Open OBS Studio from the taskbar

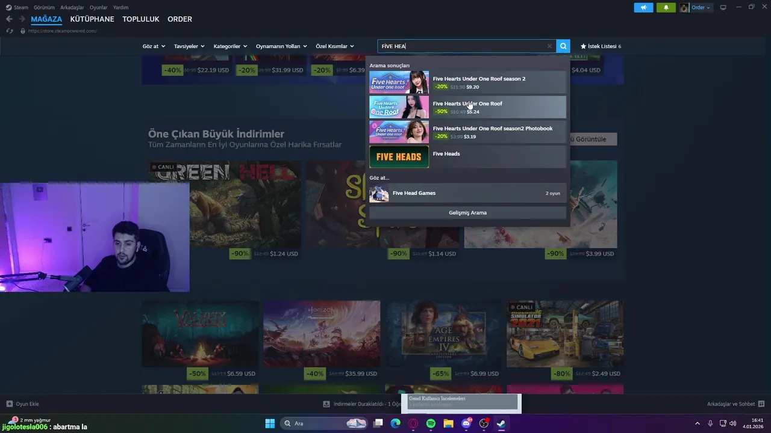(484, 423)
